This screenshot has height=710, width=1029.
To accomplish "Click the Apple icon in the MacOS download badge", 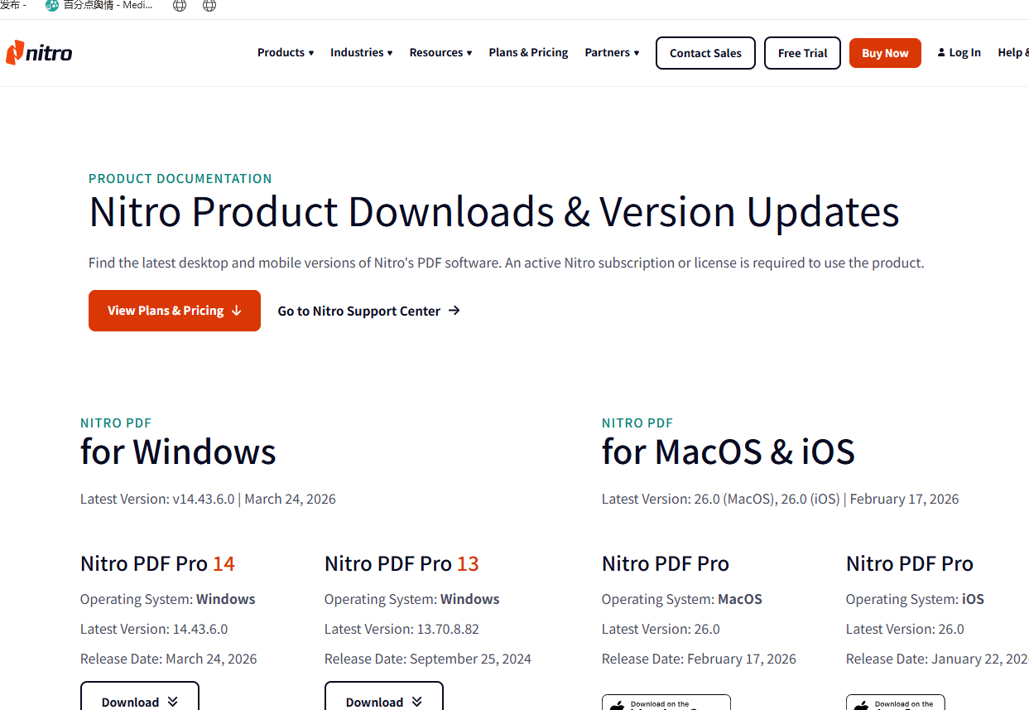I will 617,705.
